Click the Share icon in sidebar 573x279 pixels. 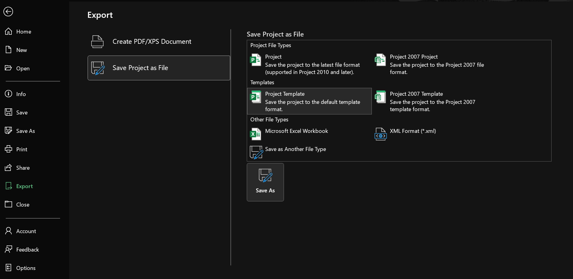tap(8, 168)
